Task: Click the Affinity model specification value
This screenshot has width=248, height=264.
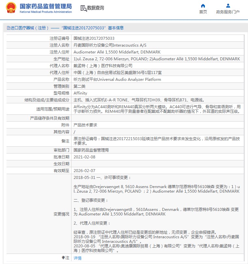Action: [80, 93]
